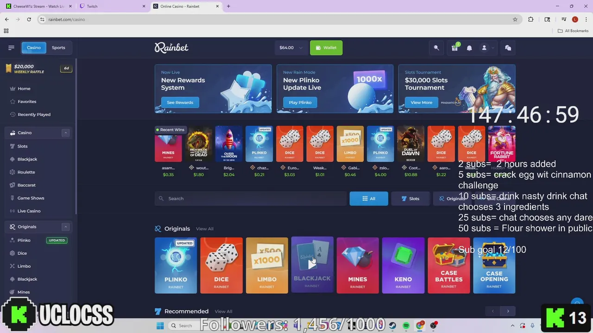Image resolution: width=593 pixels, height=333 pixels.
Task: Select the Originals filter tab
Action: pos(452,198)
